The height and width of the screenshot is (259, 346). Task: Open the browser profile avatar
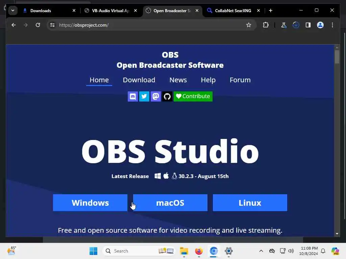320,25
